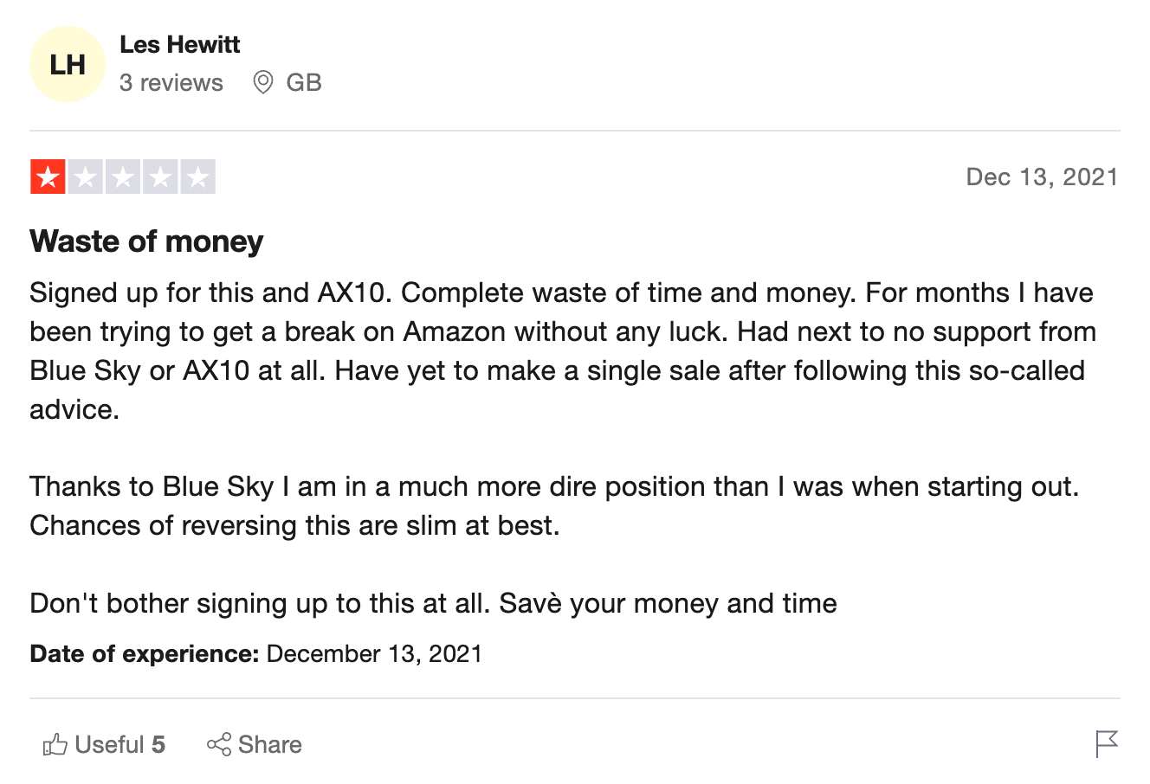This screenshot has height=784, width=1150.
Task: Click the LH avatar circle
Action: [68, 64]
